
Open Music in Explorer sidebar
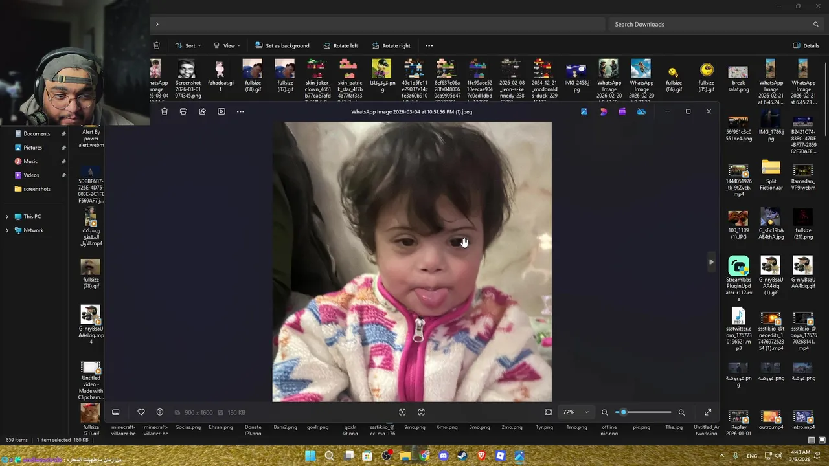[30, 161]
